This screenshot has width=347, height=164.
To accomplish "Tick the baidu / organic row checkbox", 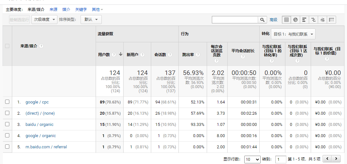I will (7, 124).
